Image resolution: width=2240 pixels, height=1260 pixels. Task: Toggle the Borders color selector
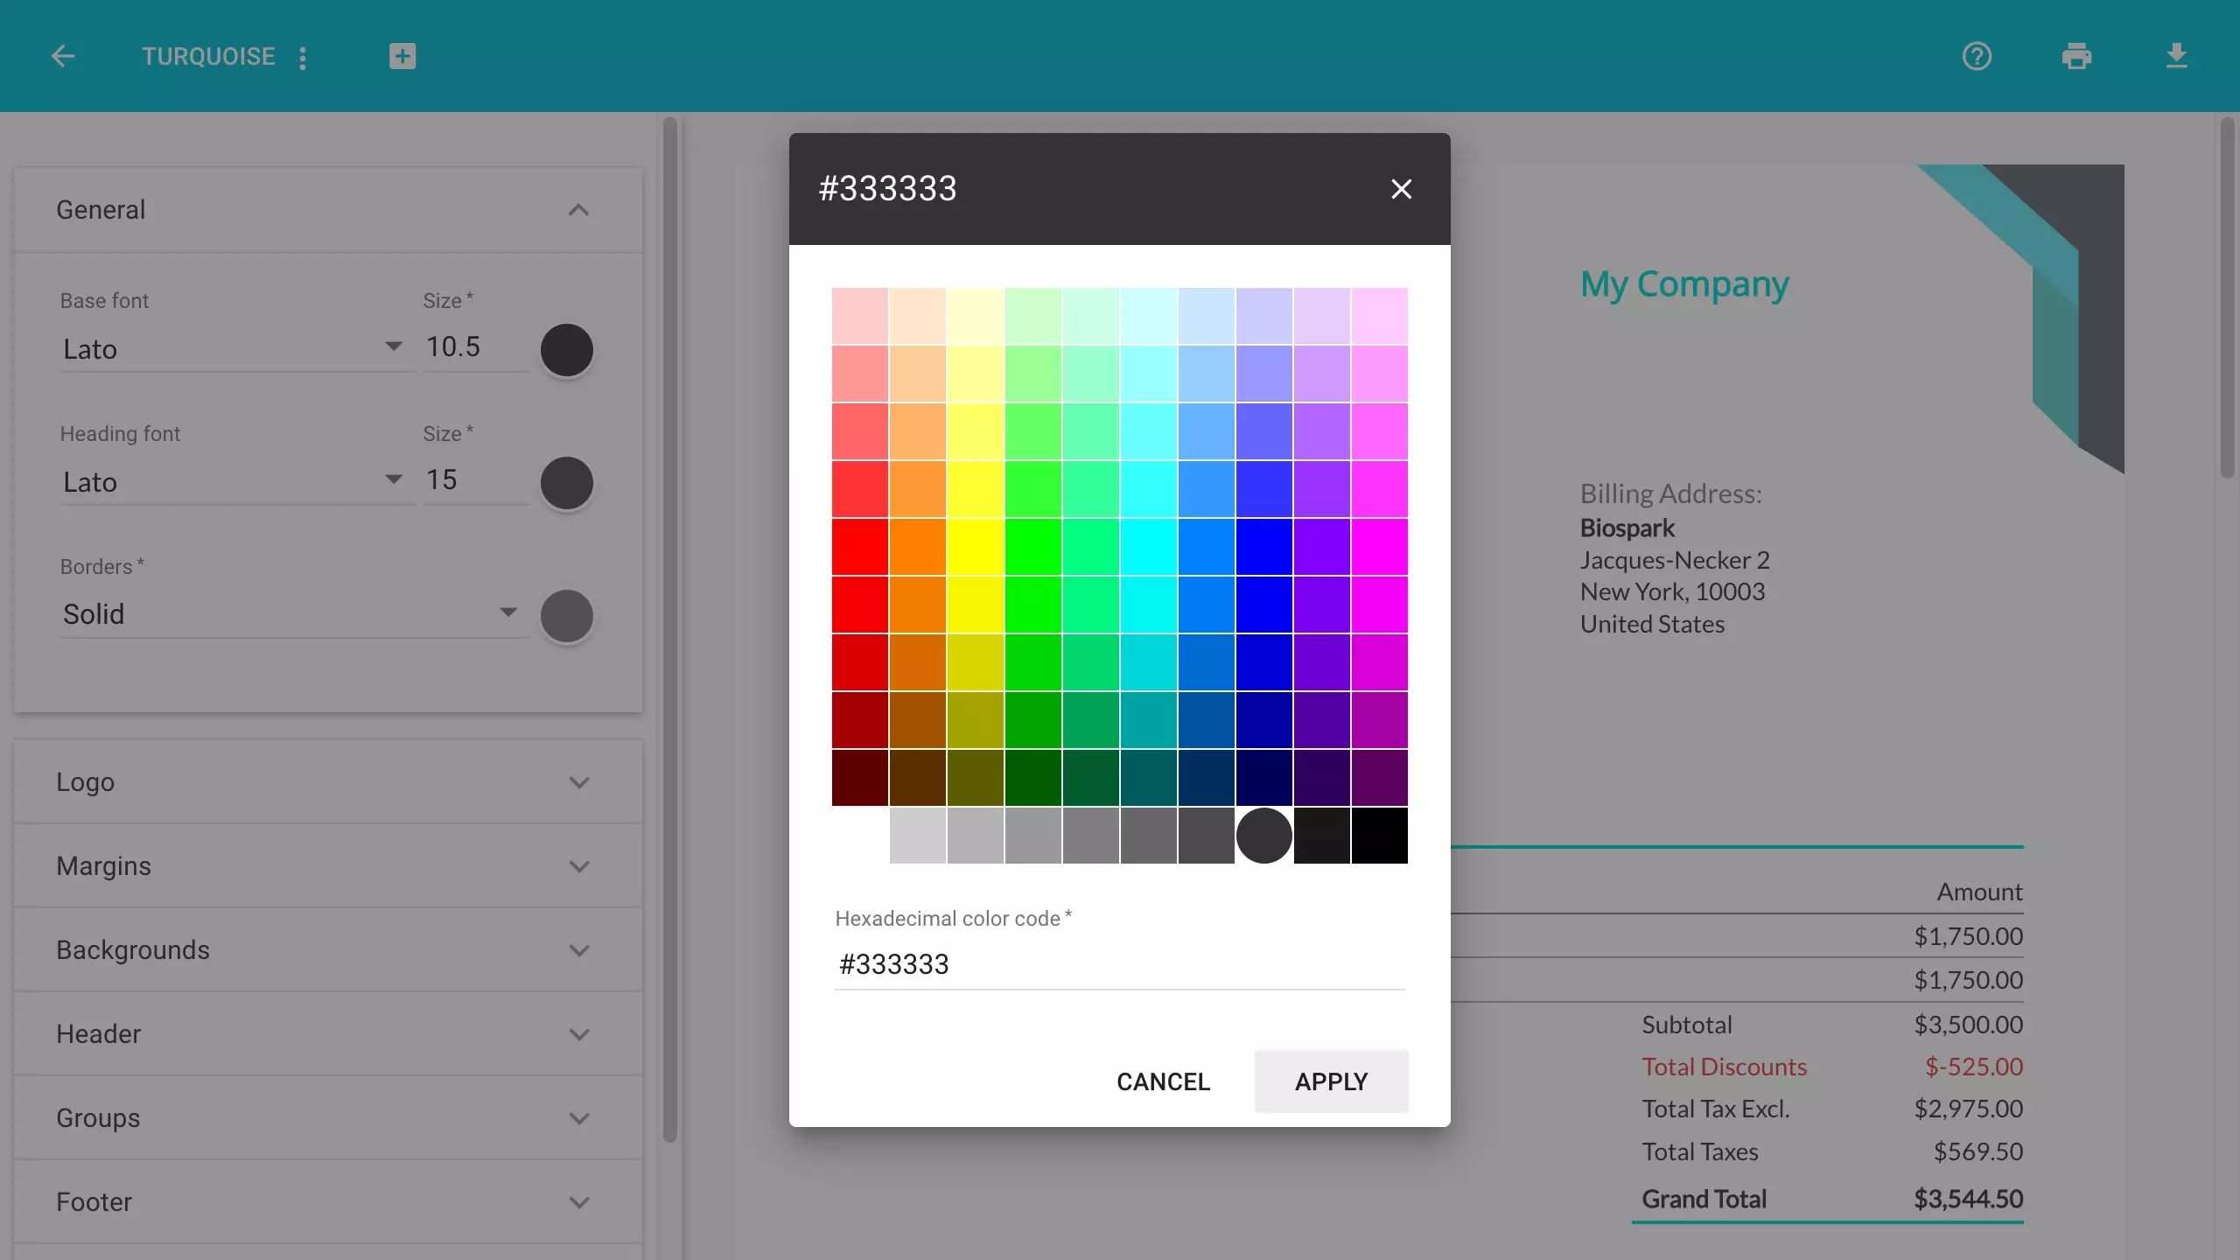(x=566, y=614)
